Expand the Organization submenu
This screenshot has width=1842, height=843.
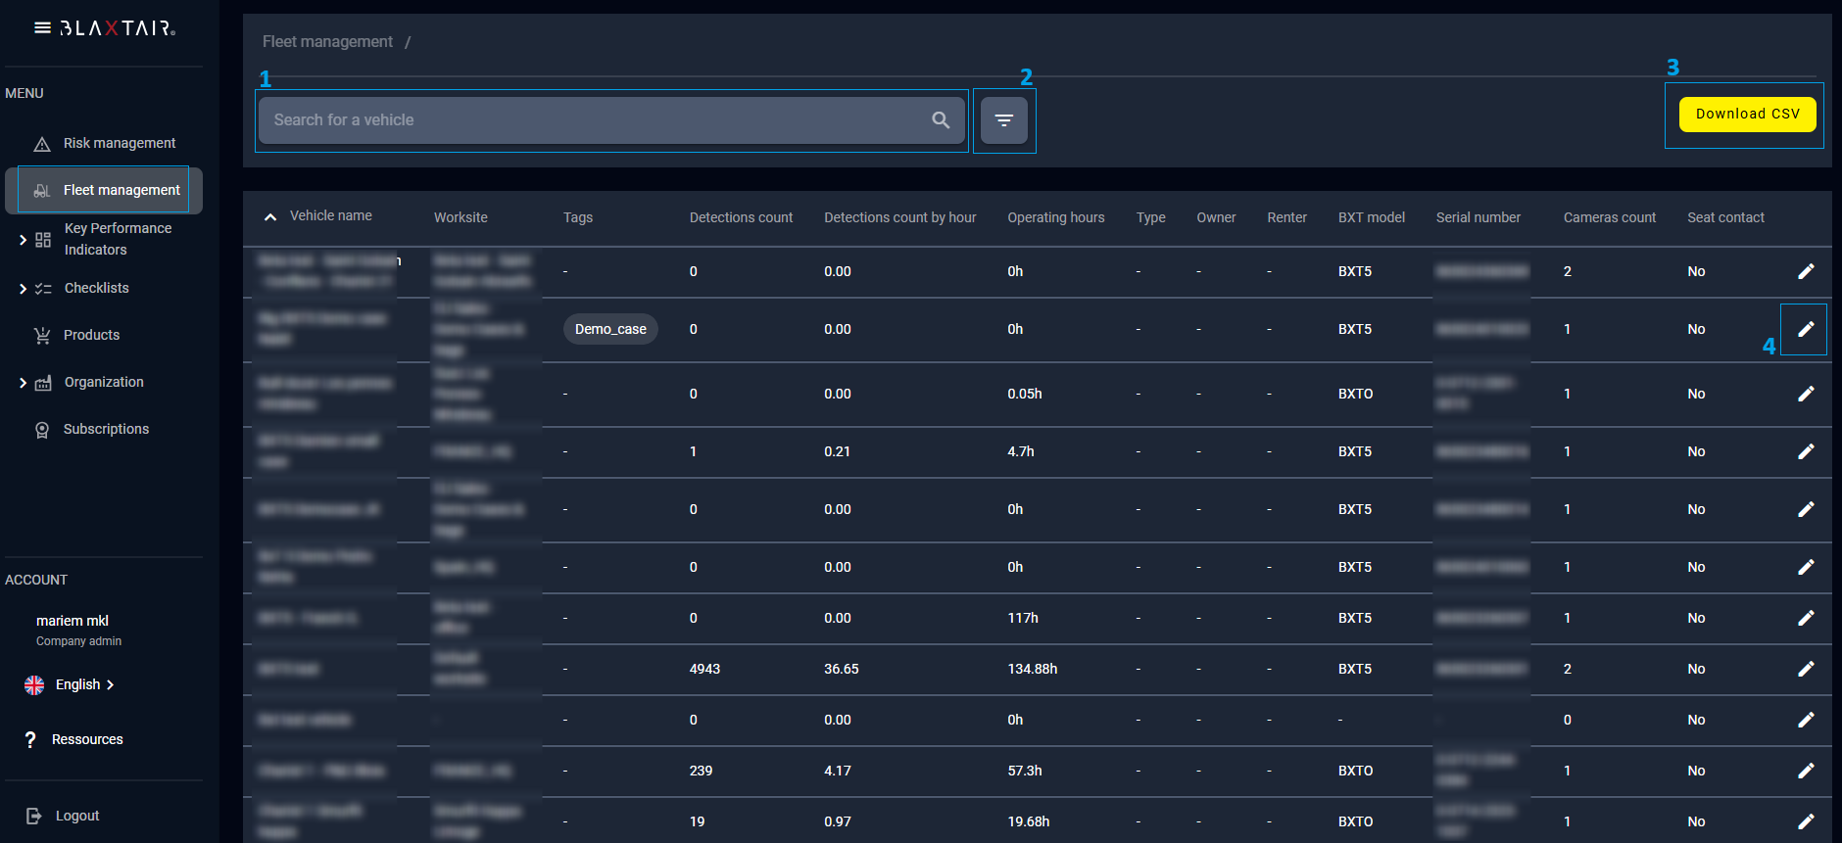pos(23,382)
